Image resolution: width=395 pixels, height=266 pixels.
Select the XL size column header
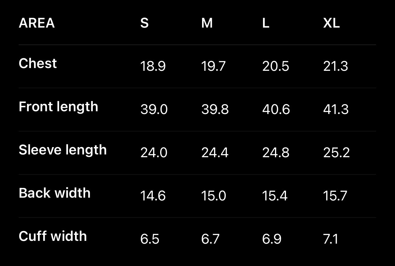point(331,23)
